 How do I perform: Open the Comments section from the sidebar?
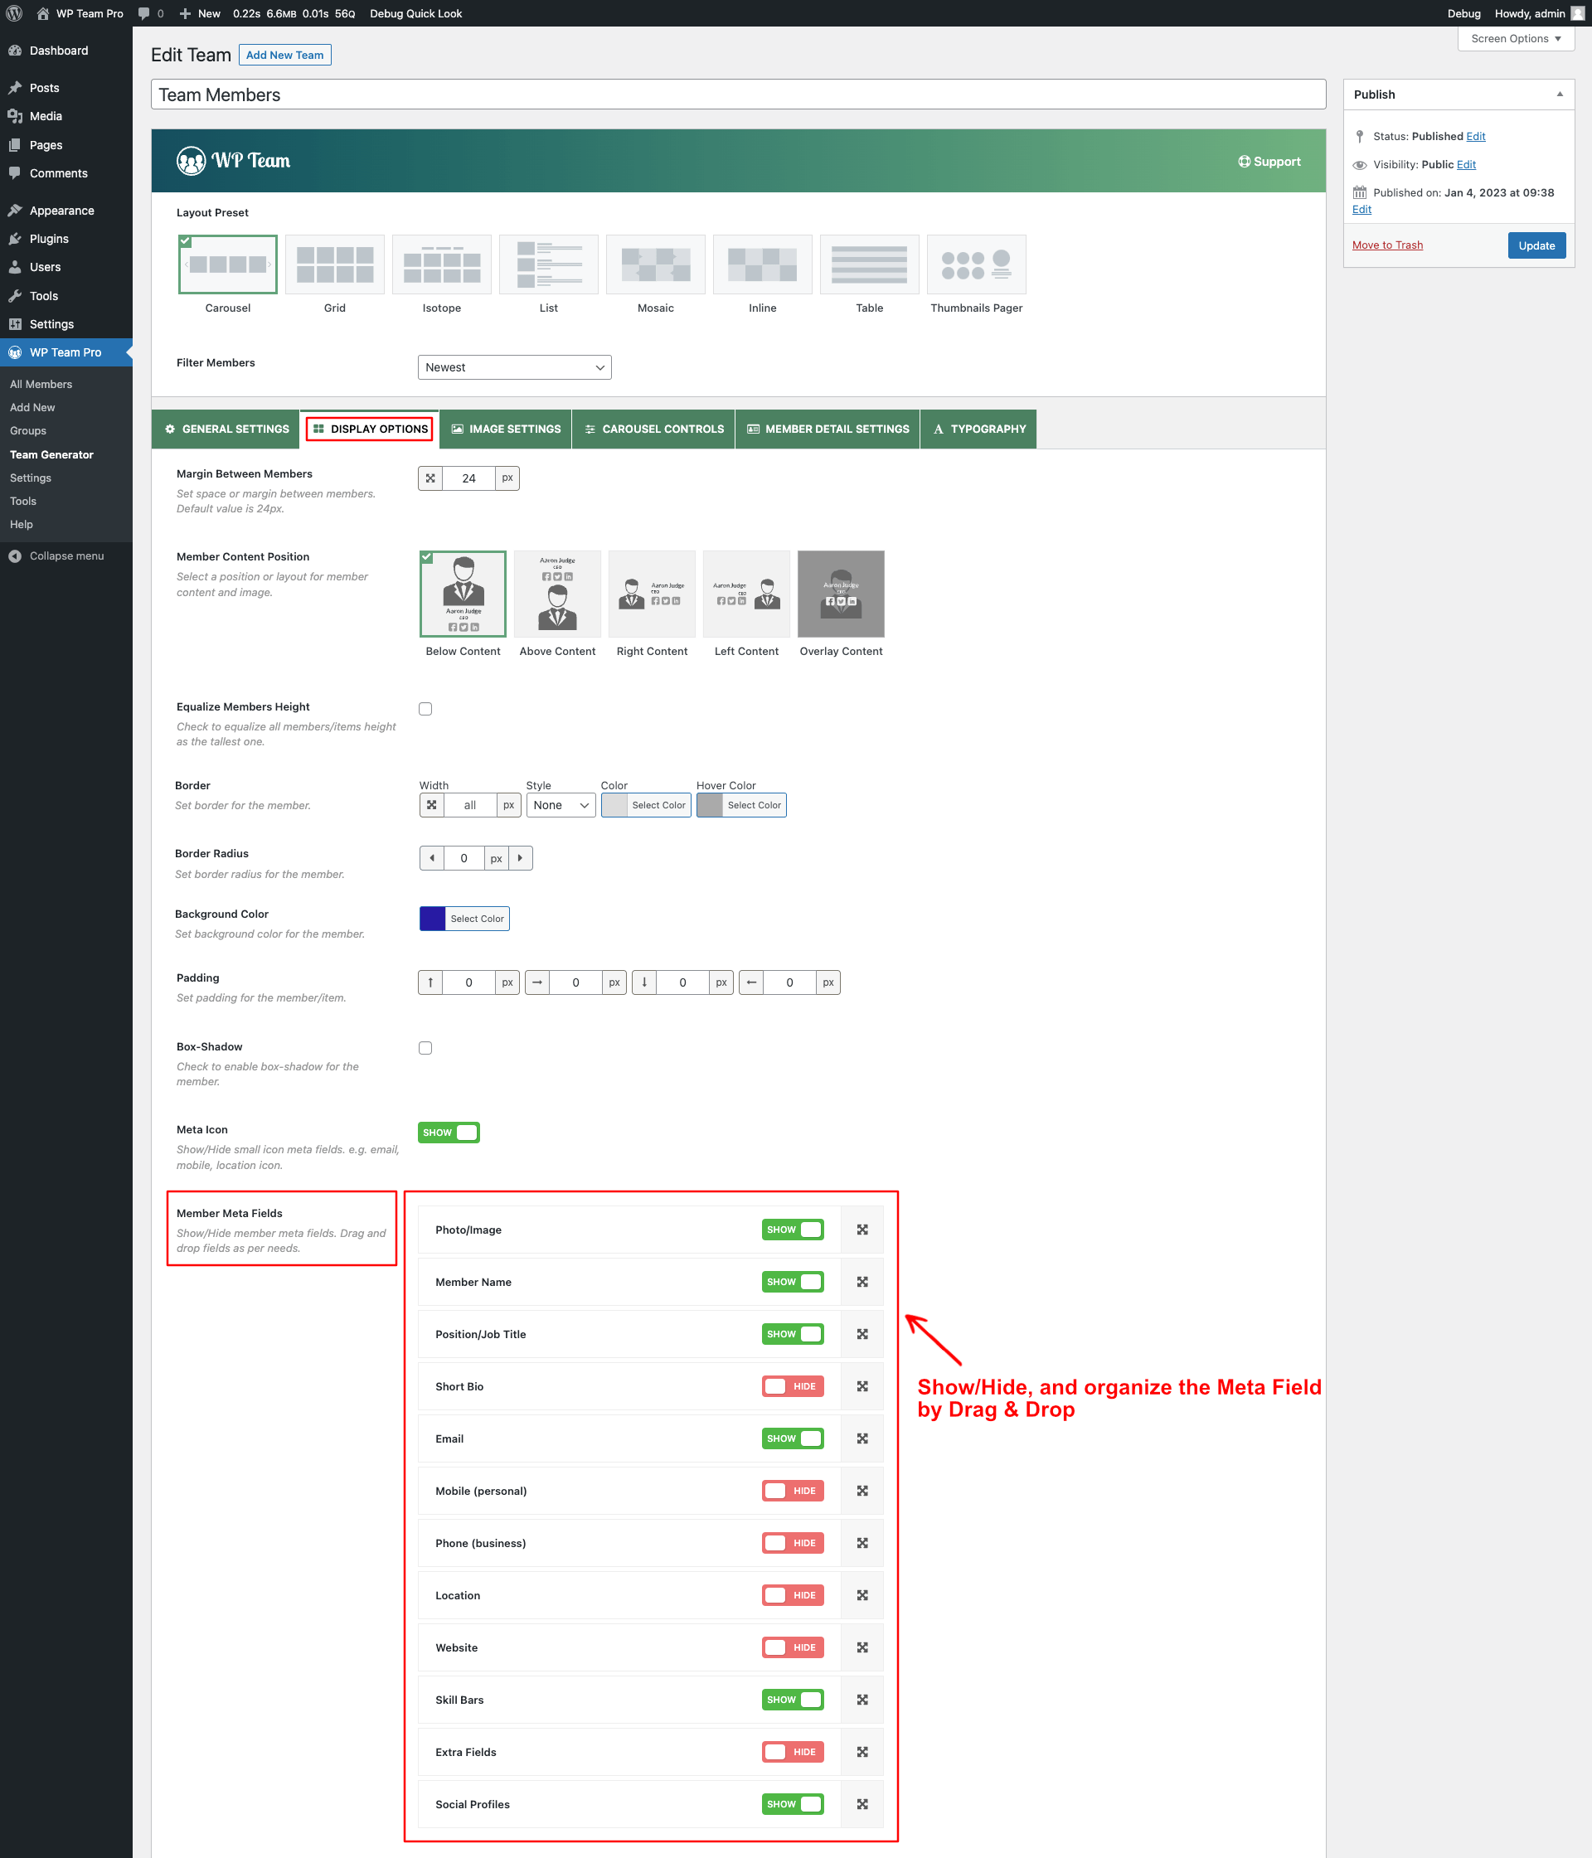point(57,173)
